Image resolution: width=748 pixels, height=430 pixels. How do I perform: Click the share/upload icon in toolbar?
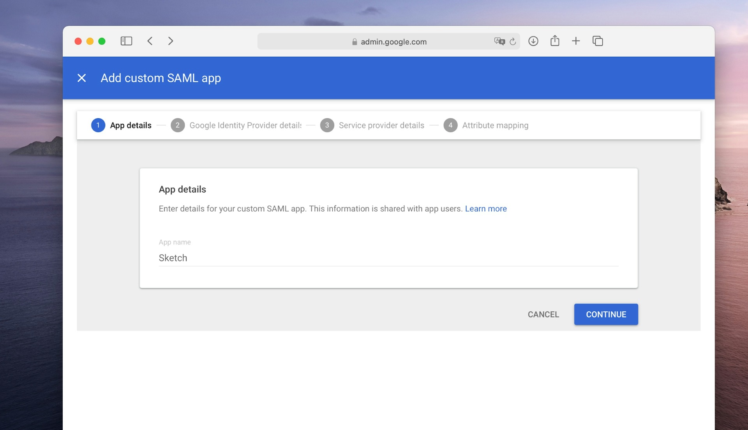tap(554, 40)
